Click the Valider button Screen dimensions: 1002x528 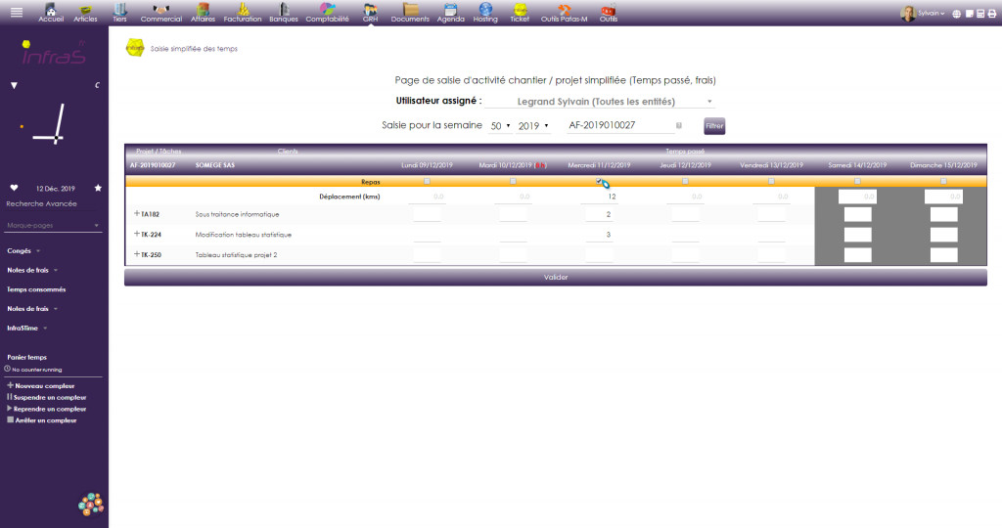(x=556, y=277)
